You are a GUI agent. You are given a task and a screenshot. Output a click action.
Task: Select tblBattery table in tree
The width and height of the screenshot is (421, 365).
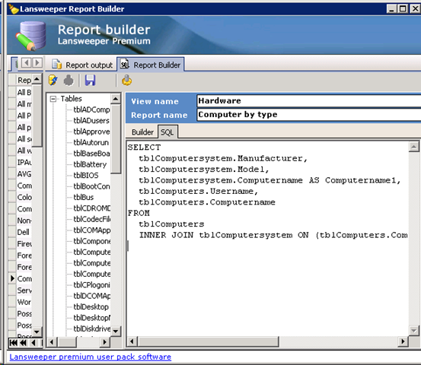pos(90,164)
